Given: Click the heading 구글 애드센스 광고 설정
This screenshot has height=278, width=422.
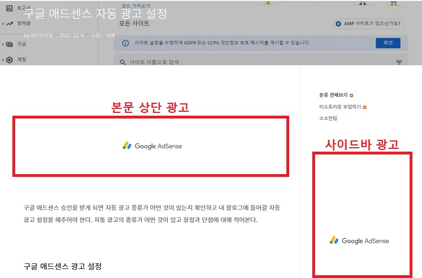Looking at the screenshot, I should coord(62,266).
